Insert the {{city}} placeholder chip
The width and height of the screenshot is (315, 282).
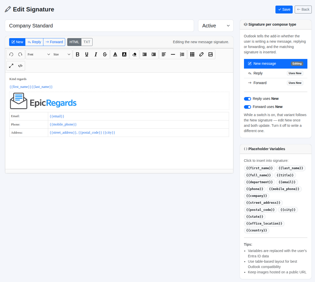(x=288, y=210)
